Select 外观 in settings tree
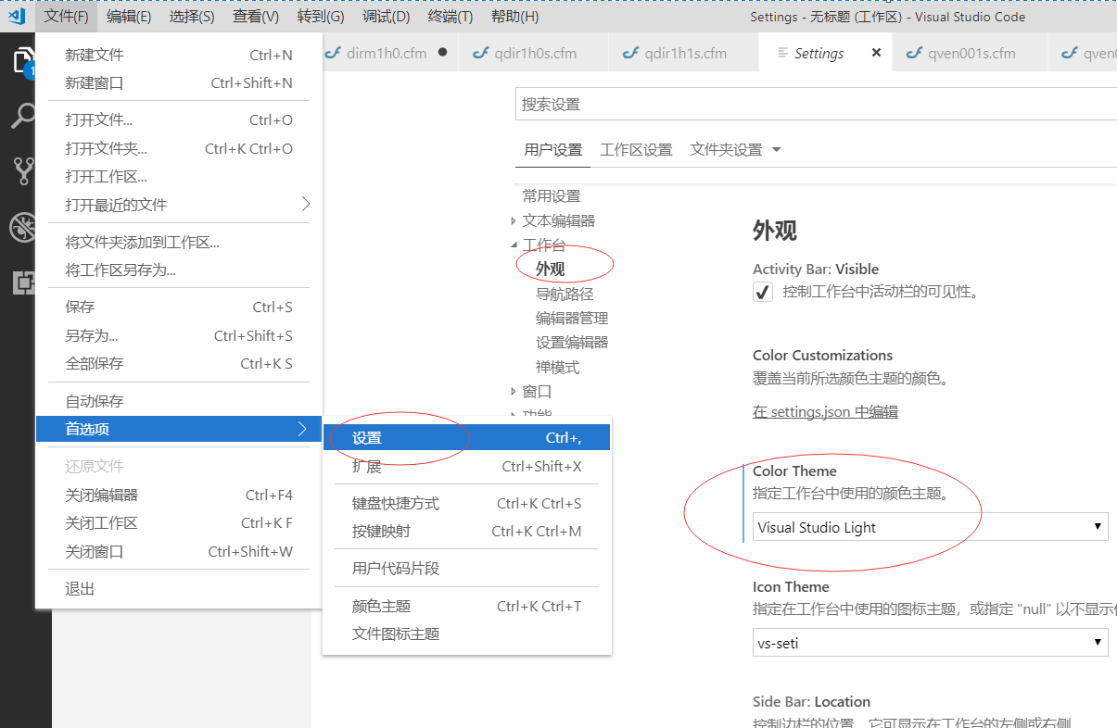Viewport: 1117px width, 728px height. 550,270
